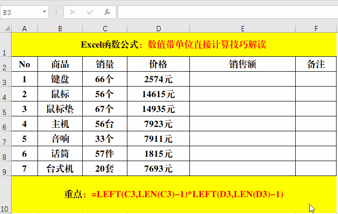
Task: Click the '销售额' header cell
Action: pyautogui.click(x=242, y=64)
